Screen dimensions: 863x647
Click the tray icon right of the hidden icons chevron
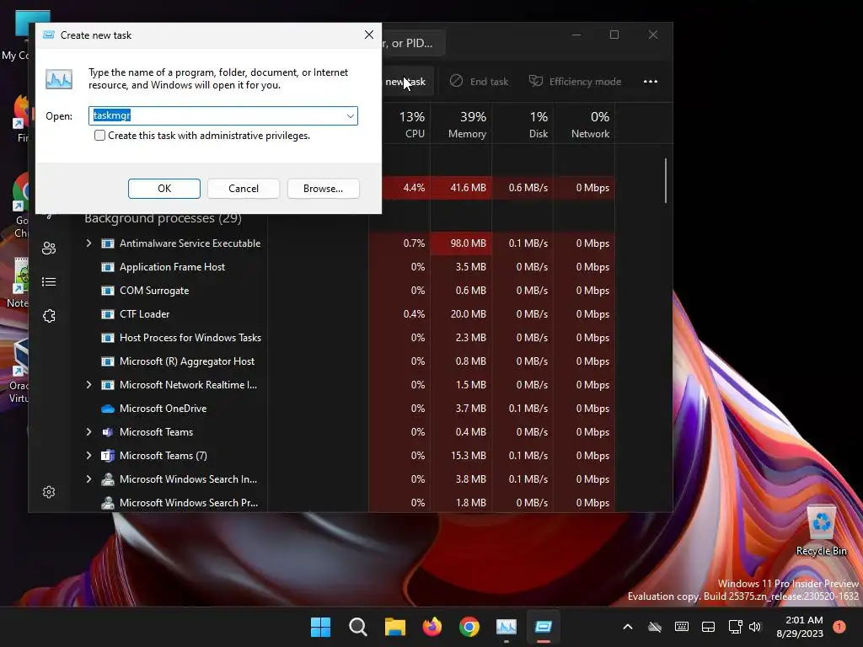654,627
